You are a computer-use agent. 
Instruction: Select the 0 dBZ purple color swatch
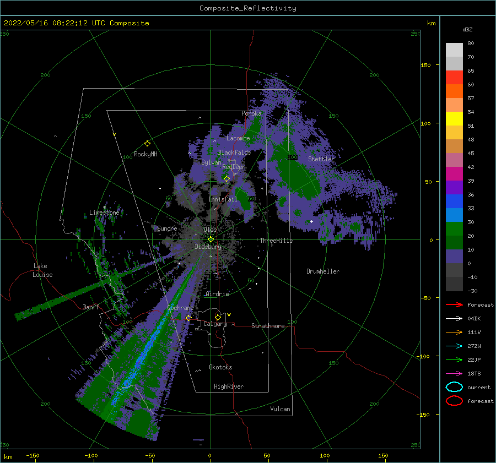[454, 256]
